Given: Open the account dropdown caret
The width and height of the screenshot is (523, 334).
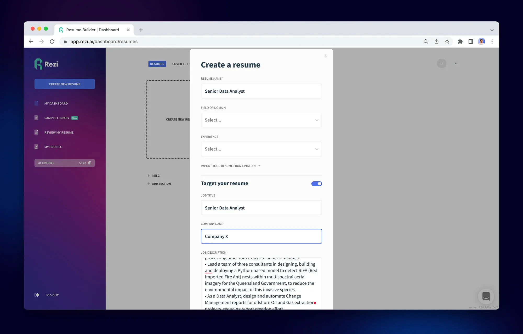Looking at the screenshot, I should [x=456, y=63].
